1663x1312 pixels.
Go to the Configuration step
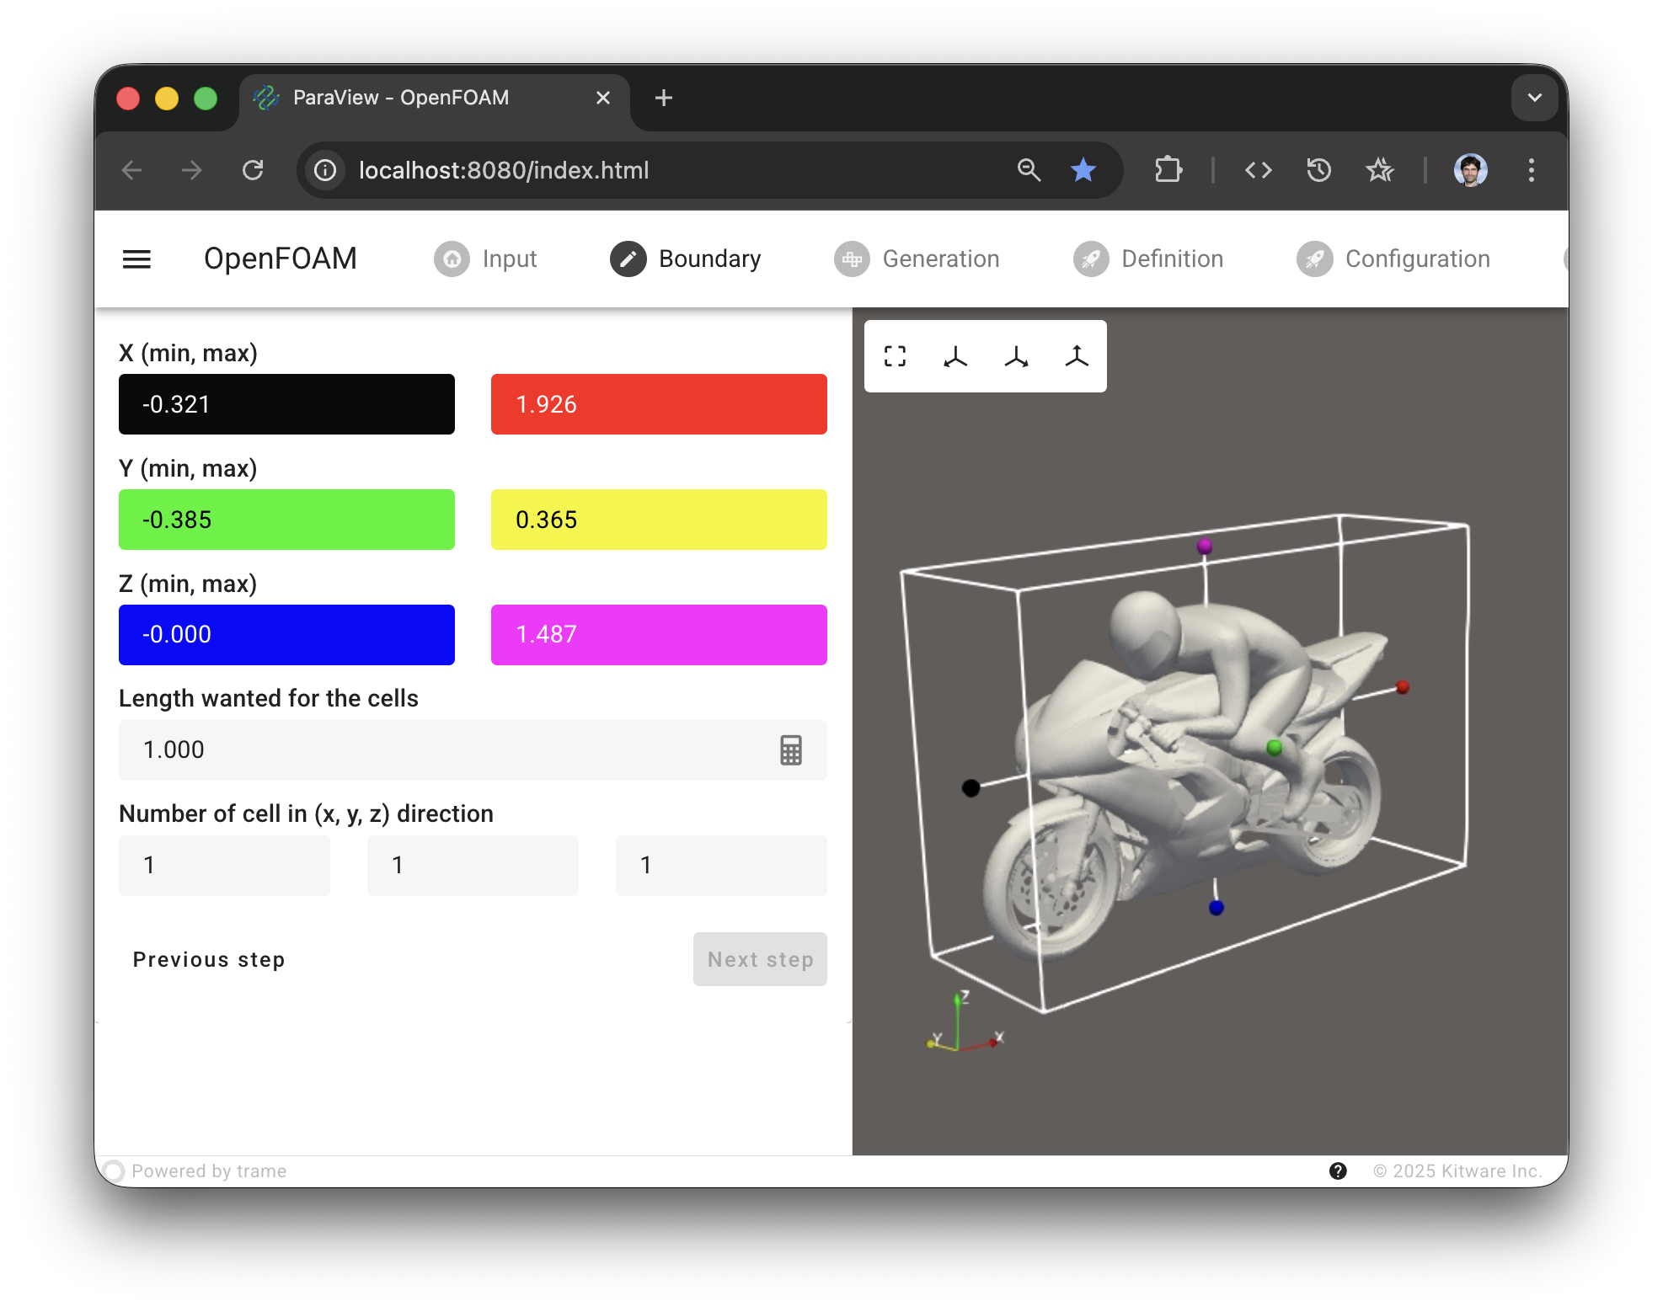click(1393, 259)
